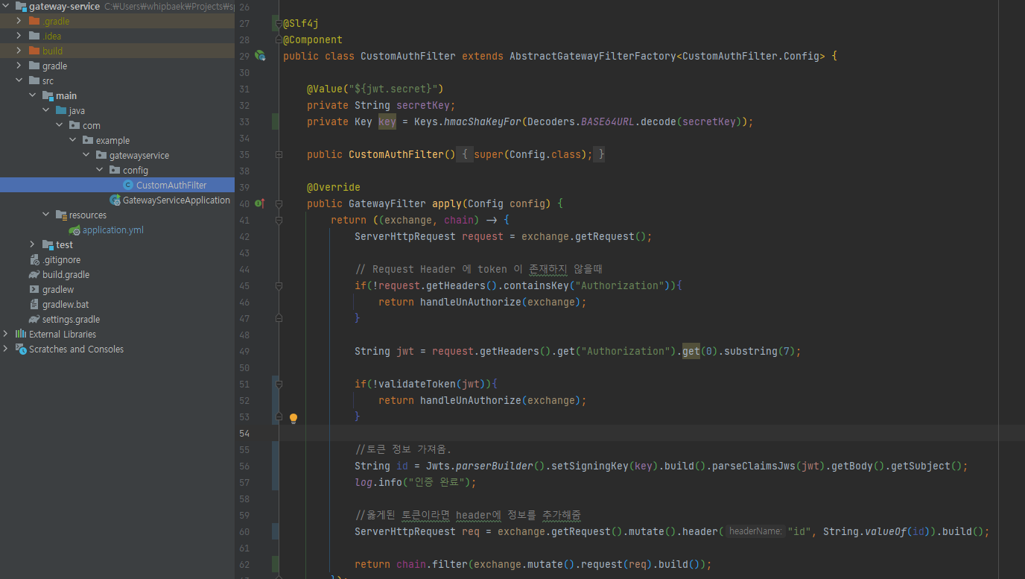Click the blue main module folder icon
This screenshot has width=1025, height=579.
[48, 95]
